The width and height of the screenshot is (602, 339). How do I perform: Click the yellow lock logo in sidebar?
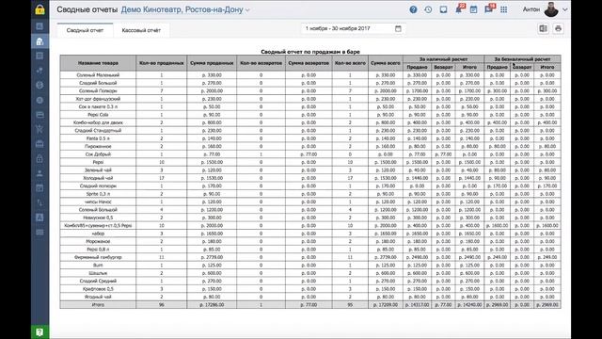pos(40,9)
